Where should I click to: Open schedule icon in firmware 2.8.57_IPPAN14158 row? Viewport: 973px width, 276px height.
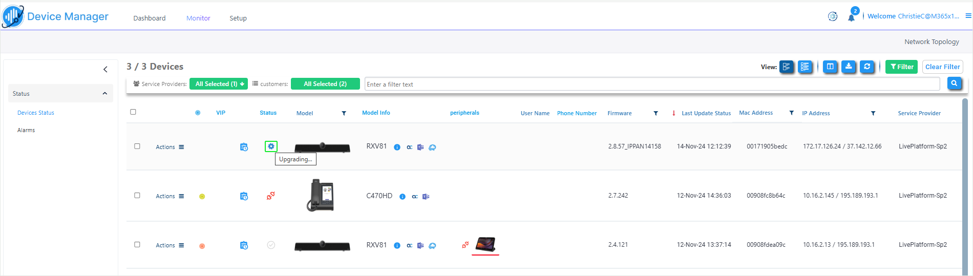[x=244, y=147]
